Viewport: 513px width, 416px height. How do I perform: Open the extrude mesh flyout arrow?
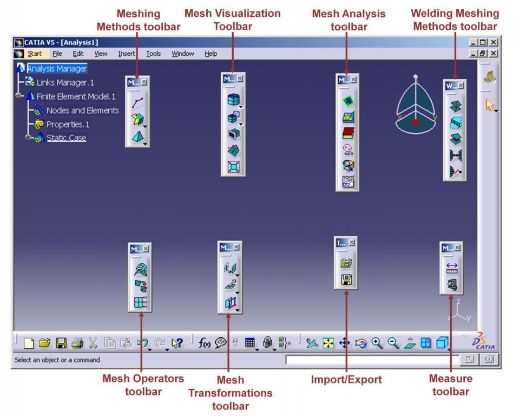[238, 293]
